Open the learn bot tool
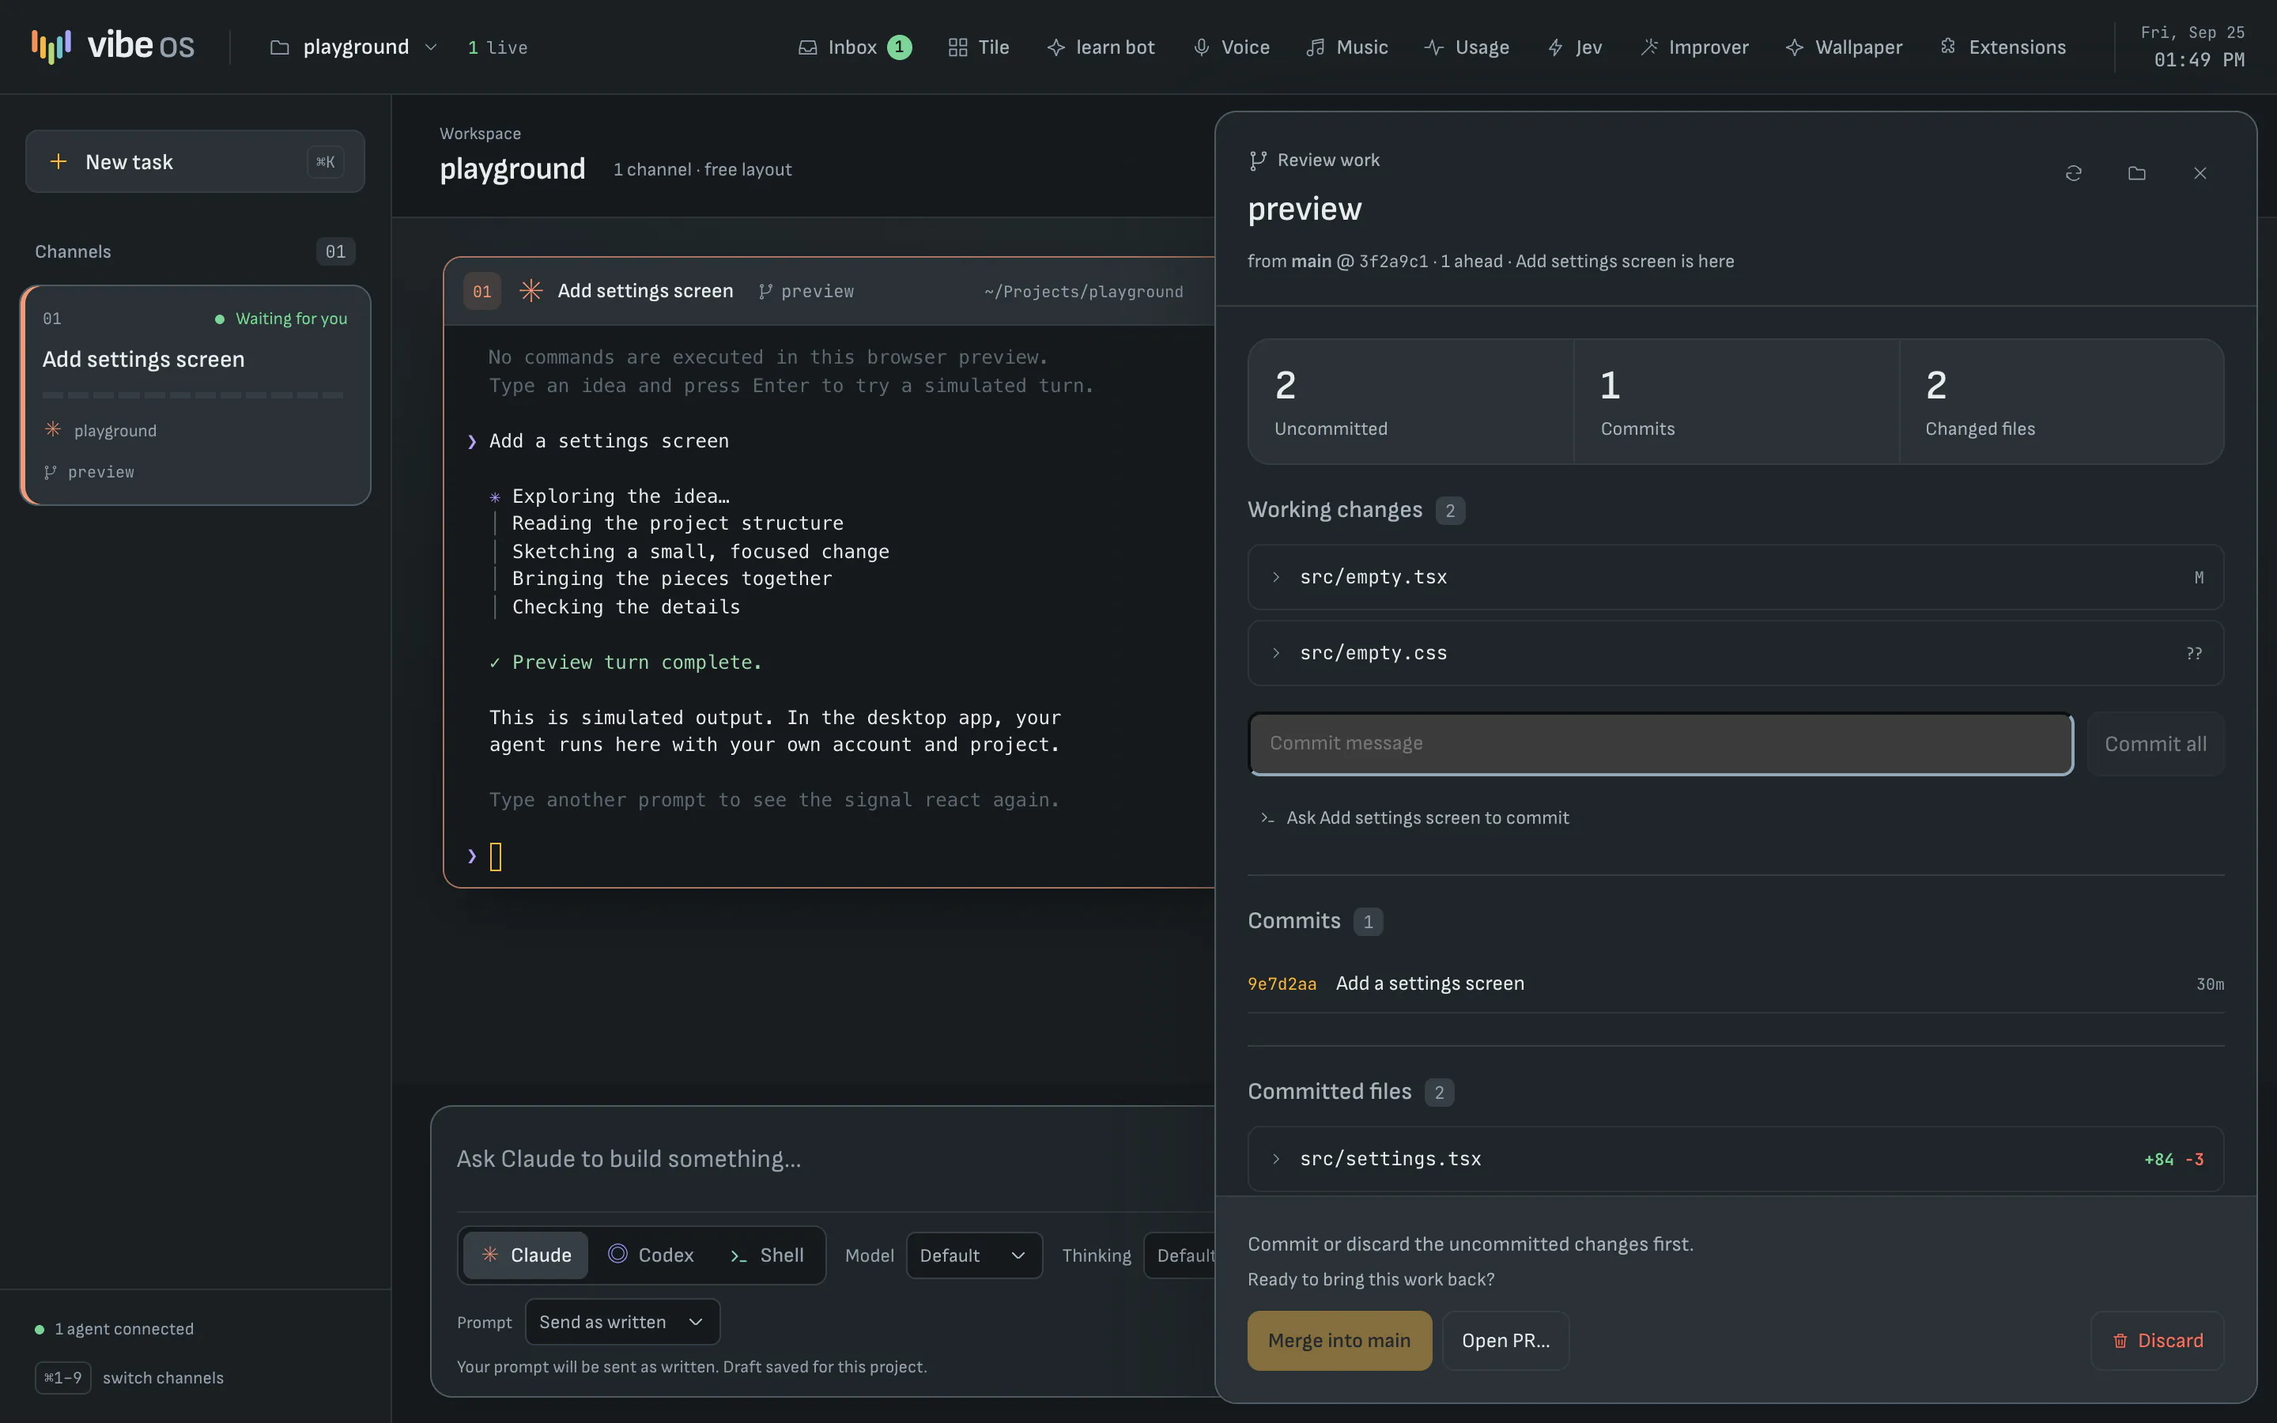The height and width of the screenshot is (1423, 2277). coord(1101,47)
